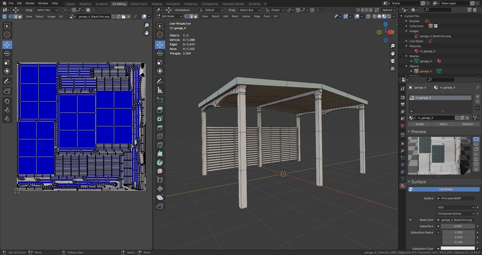Adjust the Subsurface 0.000 value slider
Screen dimensions: 482x255
[458, 226]
